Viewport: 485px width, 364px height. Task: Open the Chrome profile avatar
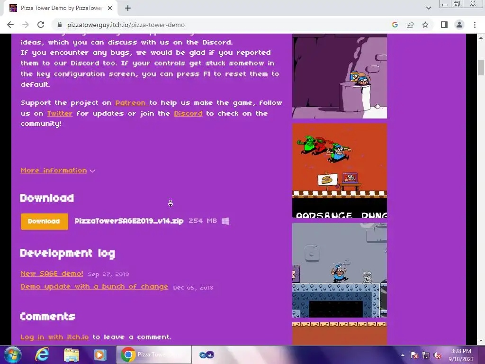[x=459, y=25]
